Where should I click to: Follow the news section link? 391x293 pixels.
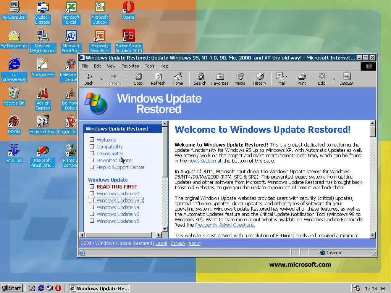pos(202,161)
